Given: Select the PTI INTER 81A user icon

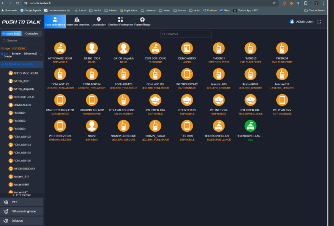Looking at the screenshot, I should [x=155, y=100].
